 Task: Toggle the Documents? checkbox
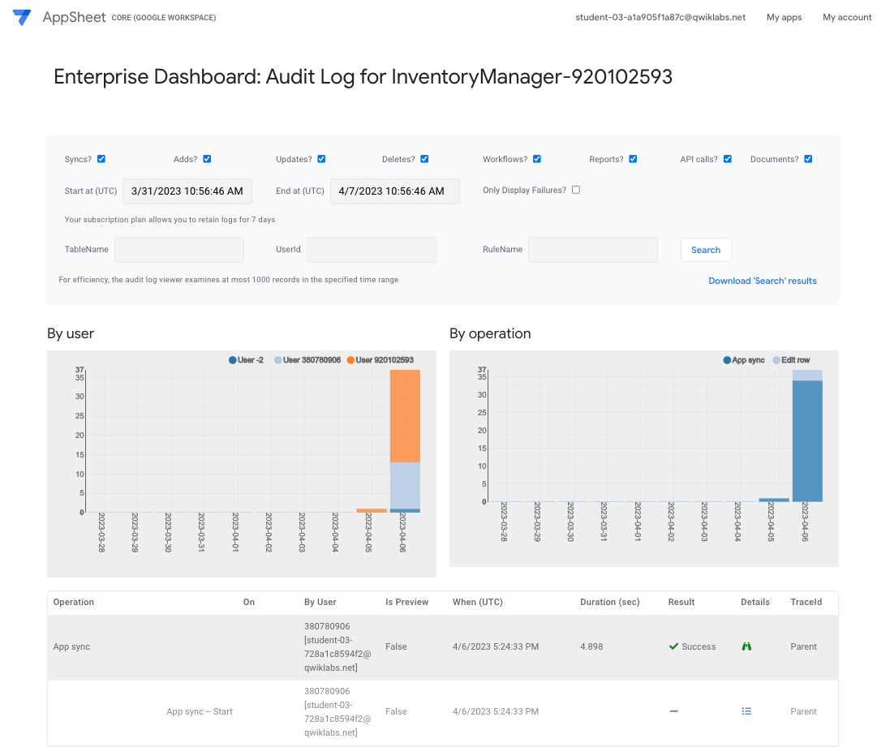click(808, 159)
